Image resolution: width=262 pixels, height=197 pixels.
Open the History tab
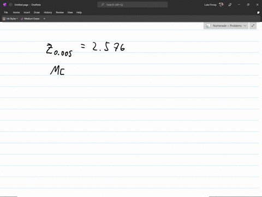click(48, 13)
